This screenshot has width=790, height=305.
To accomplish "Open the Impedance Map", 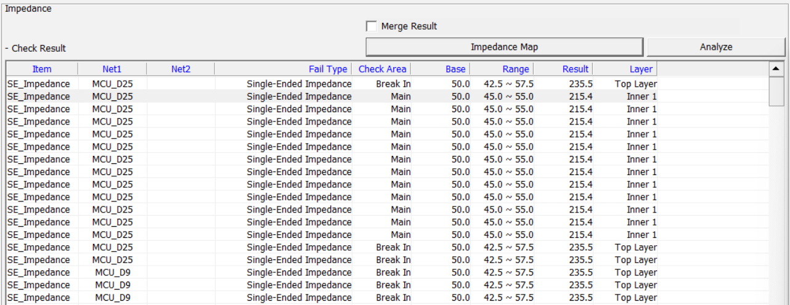I will click(504, 47).
